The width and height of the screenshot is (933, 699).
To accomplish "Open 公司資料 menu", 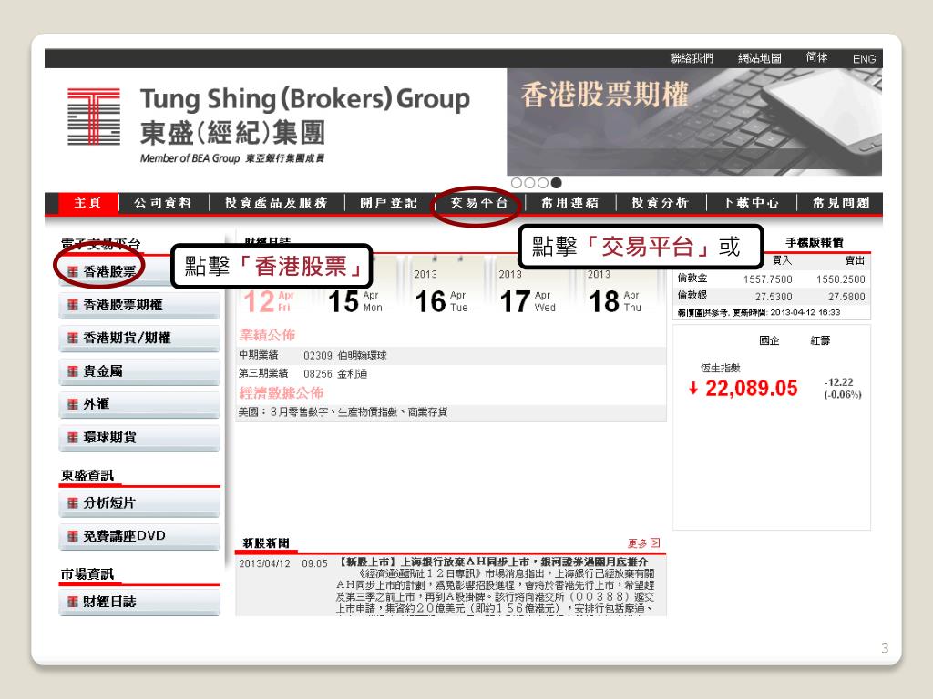I will point(163,203).
